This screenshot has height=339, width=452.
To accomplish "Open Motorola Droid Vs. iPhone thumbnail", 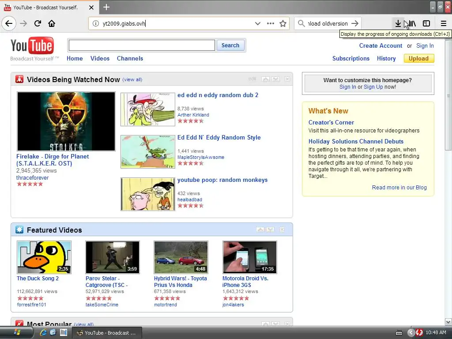I will pyautogui.click(x=250, y=257).
